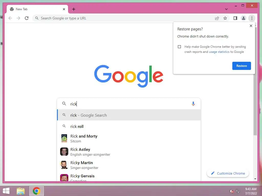This screenshot has height=196, width=262.
Task: Open the tab search chevron
Action: pos(226,9)
